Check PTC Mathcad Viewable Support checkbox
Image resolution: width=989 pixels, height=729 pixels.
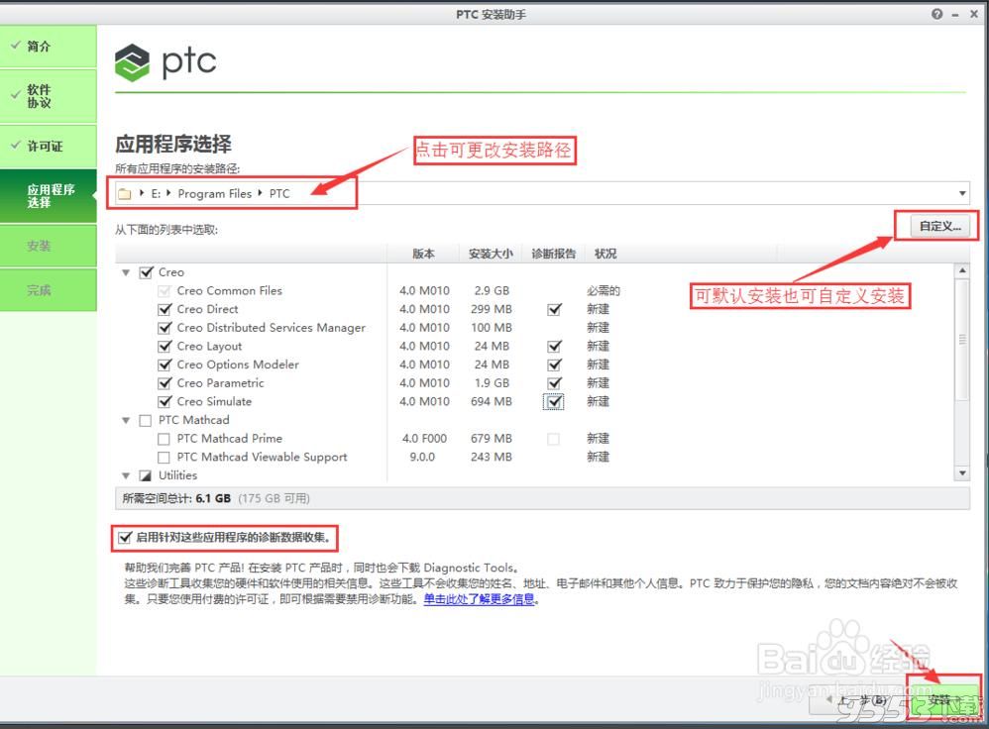click(164, 458)
